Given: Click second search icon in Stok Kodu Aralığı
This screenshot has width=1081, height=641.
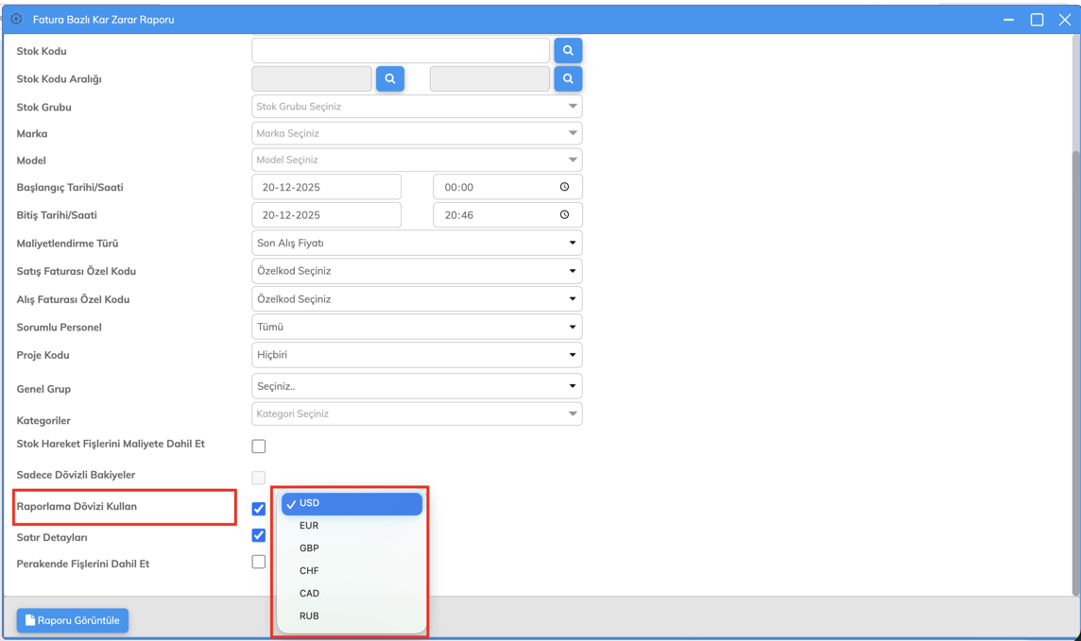Looking at the screenshot, I should 568,79.
